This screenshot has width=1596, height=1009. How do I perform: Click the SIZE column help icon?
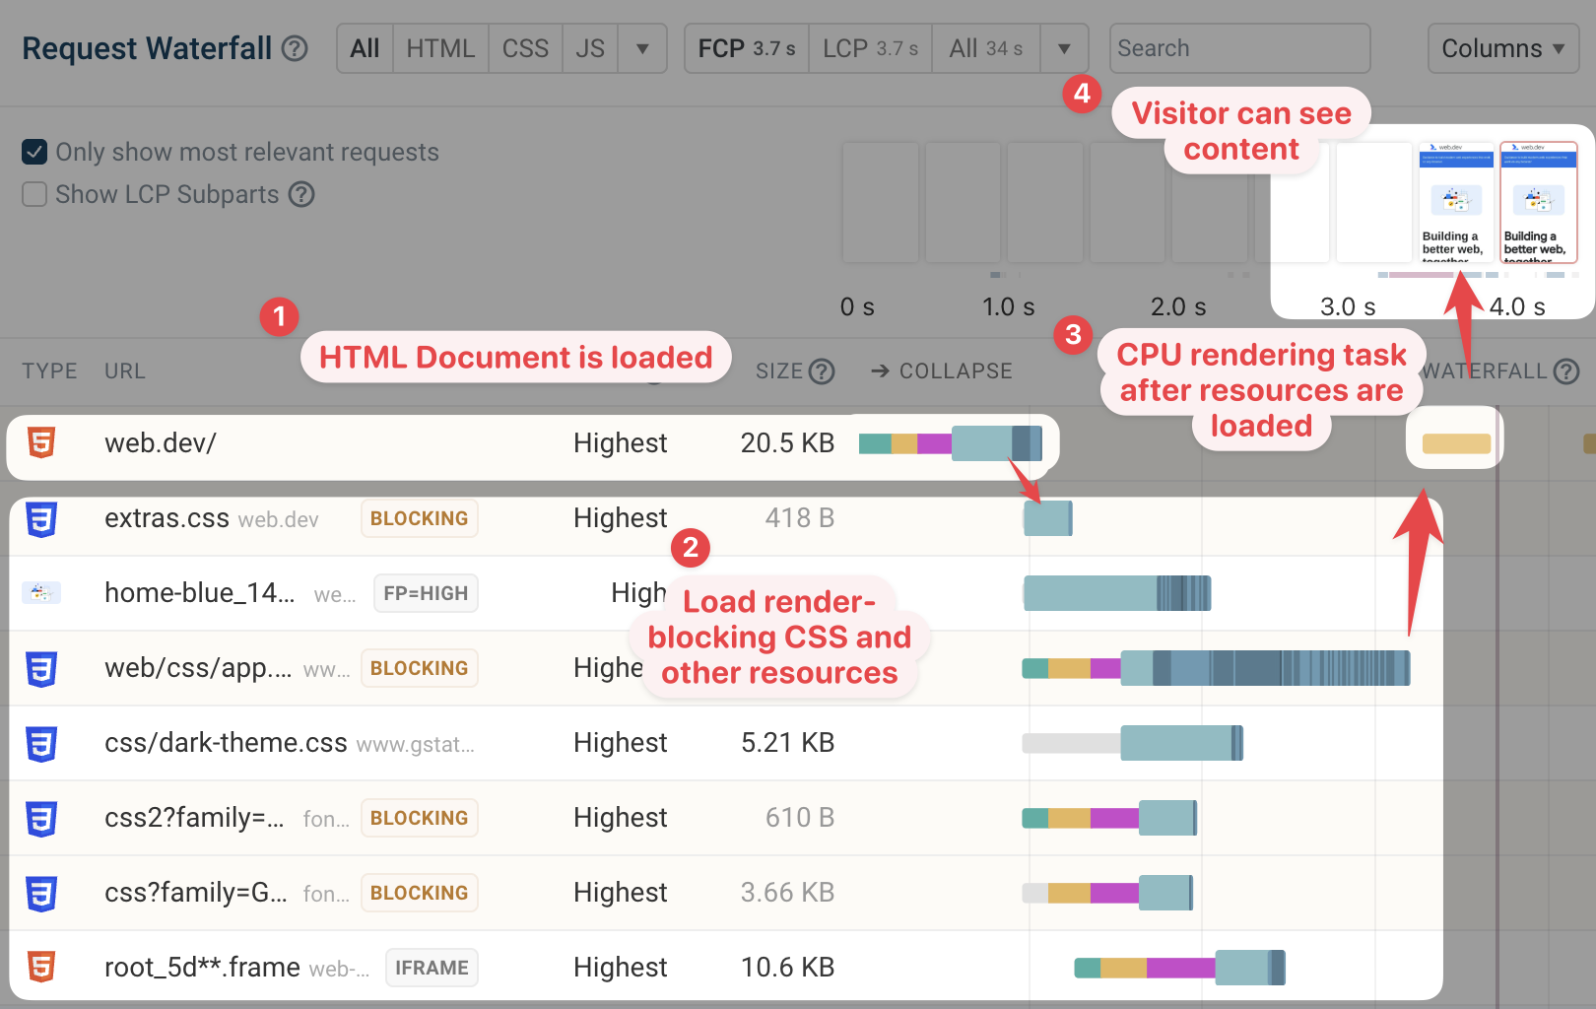822,371
